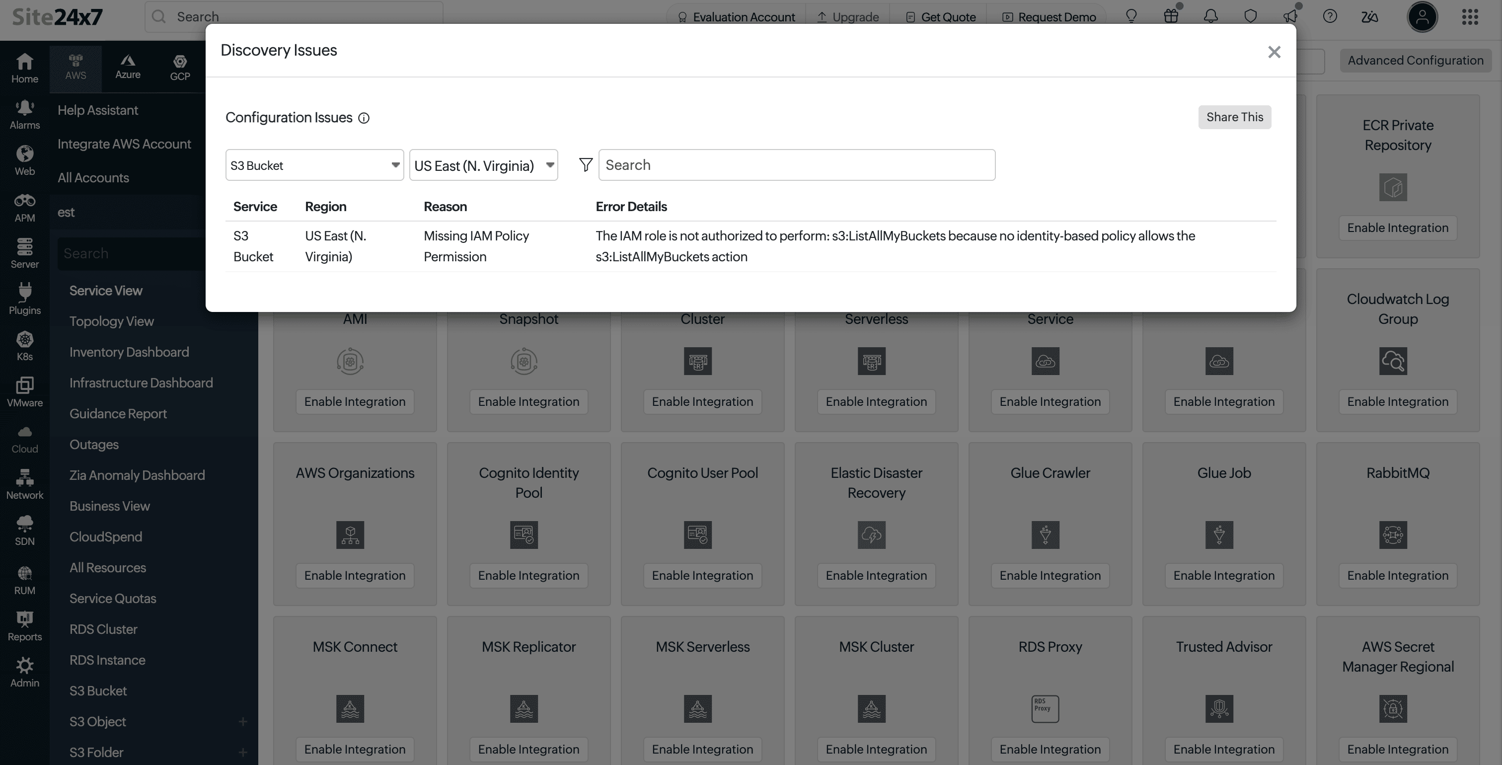Click the shield icon in header
Screen dimensions: 1502x765
pos(1250,16)
